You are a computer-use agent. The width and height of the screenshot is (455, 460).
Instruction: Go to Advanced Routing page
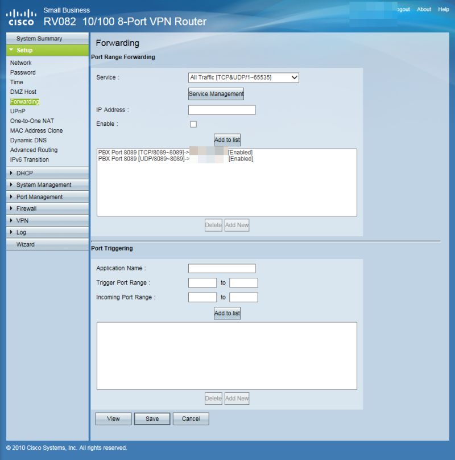(34, 150)
